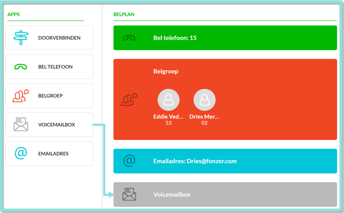Viewport: 344px width, 213px height.
Task: Click the envelope icon in the gray Voicemailbox bar
Action: [129, 194]
